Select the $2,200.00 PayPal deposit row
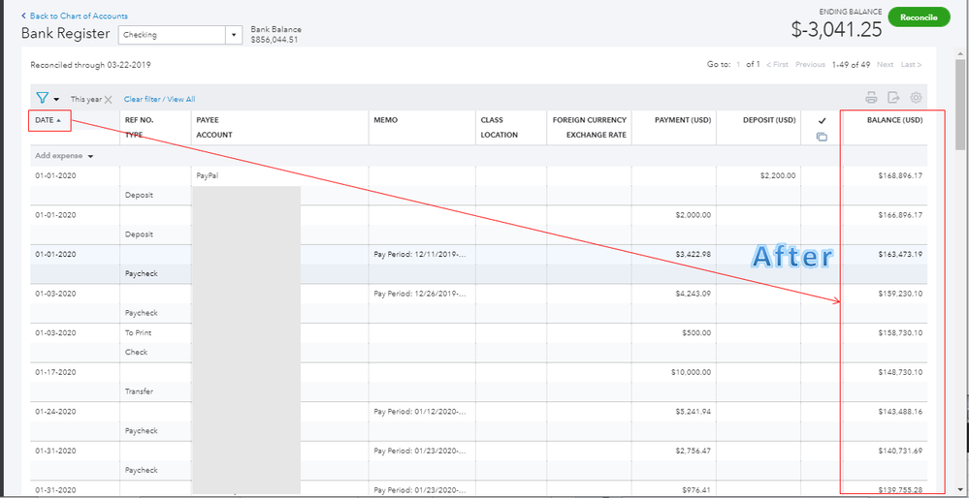Viewport: 969px width, 498px height. 479,185
